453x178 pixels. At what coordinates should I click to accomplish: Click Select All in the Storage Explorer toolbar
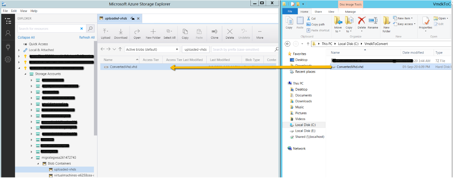click(170, 34)
